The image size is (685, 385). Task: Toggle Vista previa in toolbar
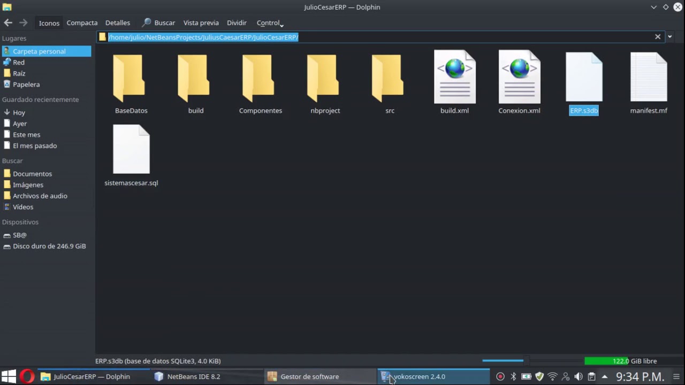pyautogui.click(x=201, y=23)
